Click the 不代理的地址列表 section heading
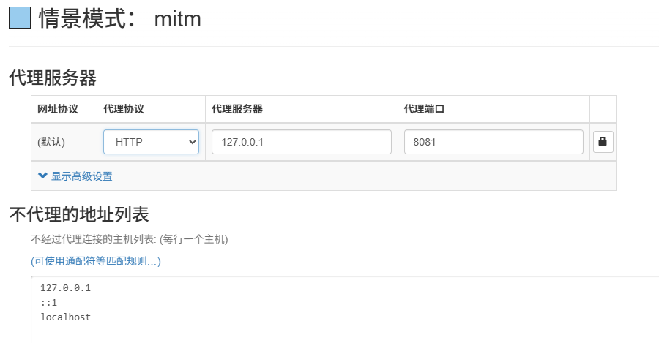The height and width of the screenshot is (343, 659). point(79,214)
